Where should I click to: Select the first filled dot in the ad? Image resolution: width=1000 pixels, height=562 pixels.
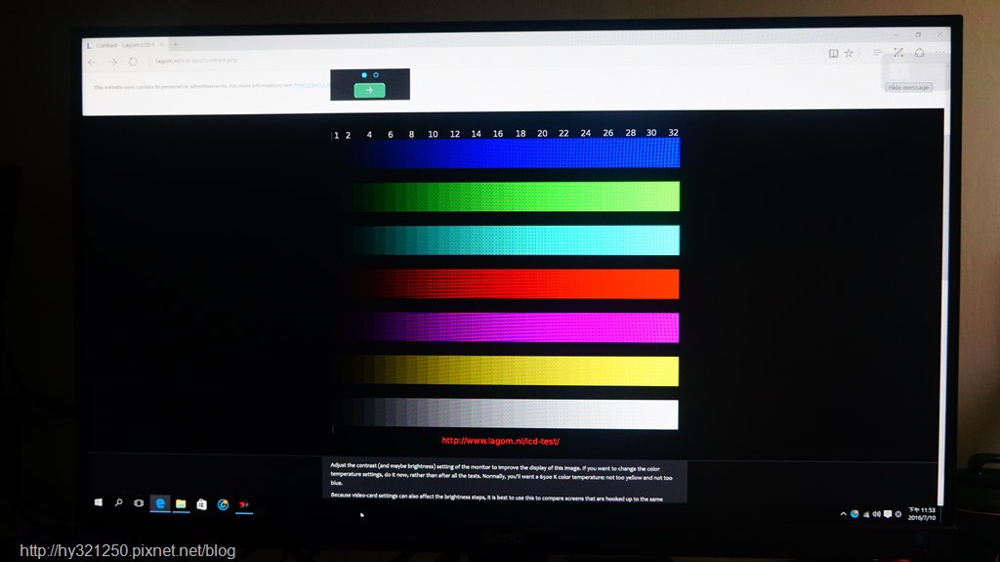364,74
